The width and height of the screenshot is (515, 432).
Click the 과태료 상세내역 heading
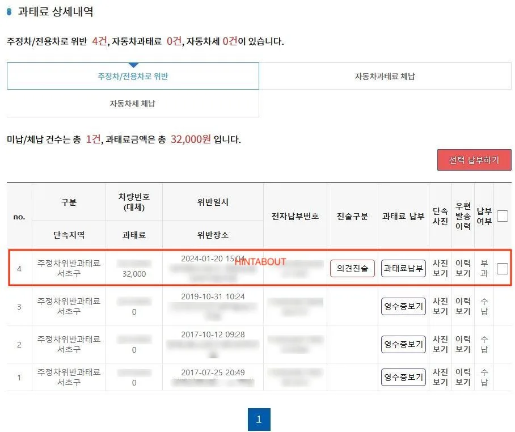(55, 11)
